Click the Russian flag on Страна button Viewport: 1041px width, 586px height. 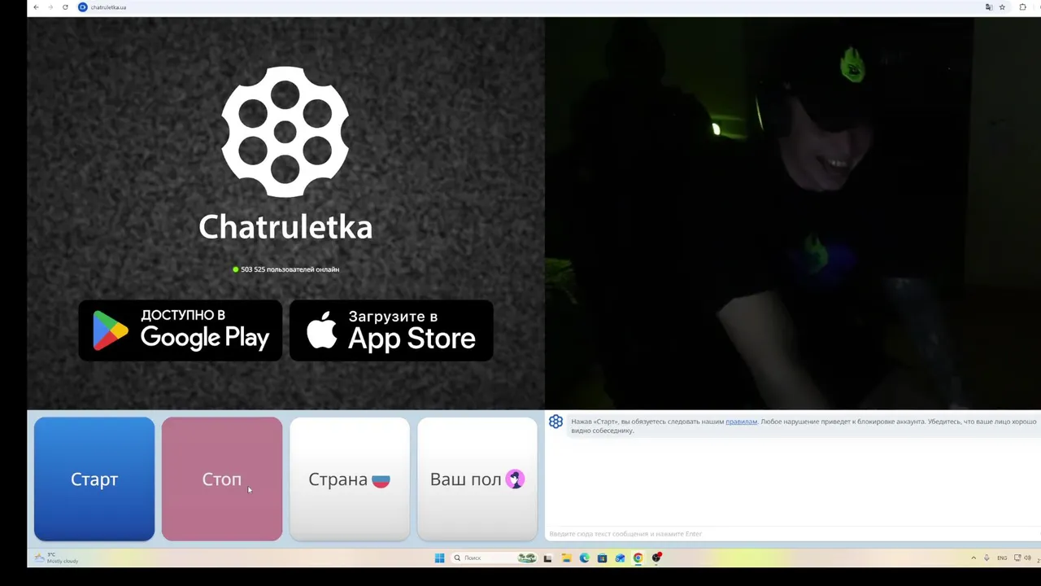[x=381, y=480]
